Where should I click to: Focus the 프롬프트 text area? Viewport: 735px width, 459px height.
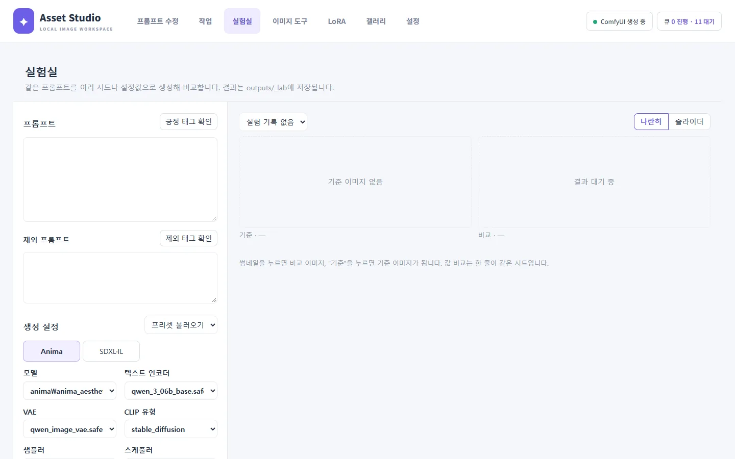pyautogui.click(x=120, y=180)
